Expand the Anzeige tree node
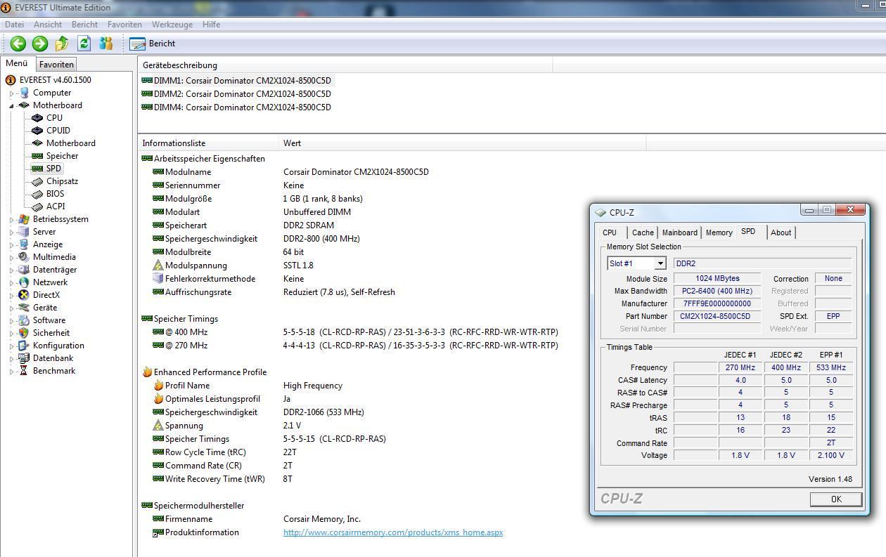 [x=11, y=245]
